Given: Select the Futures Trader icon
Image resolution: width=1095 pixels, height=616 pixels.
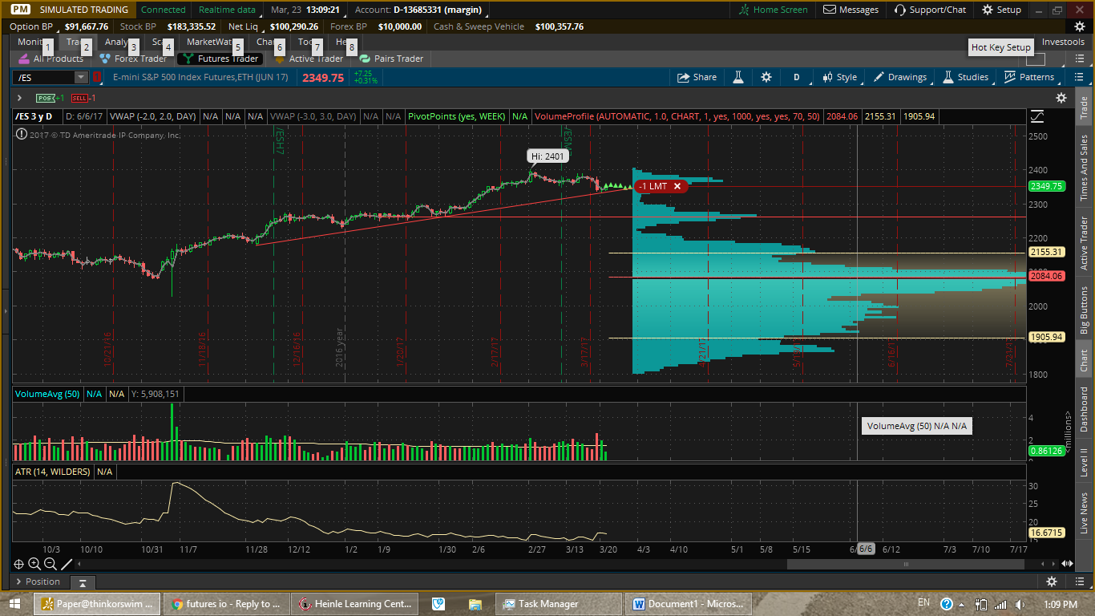Looking at the screenshot, I should click(x=188, y=59).
